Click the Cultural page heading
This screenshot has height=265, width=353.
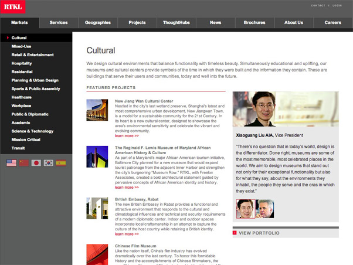pyautogui.click(x=101, y=50)
